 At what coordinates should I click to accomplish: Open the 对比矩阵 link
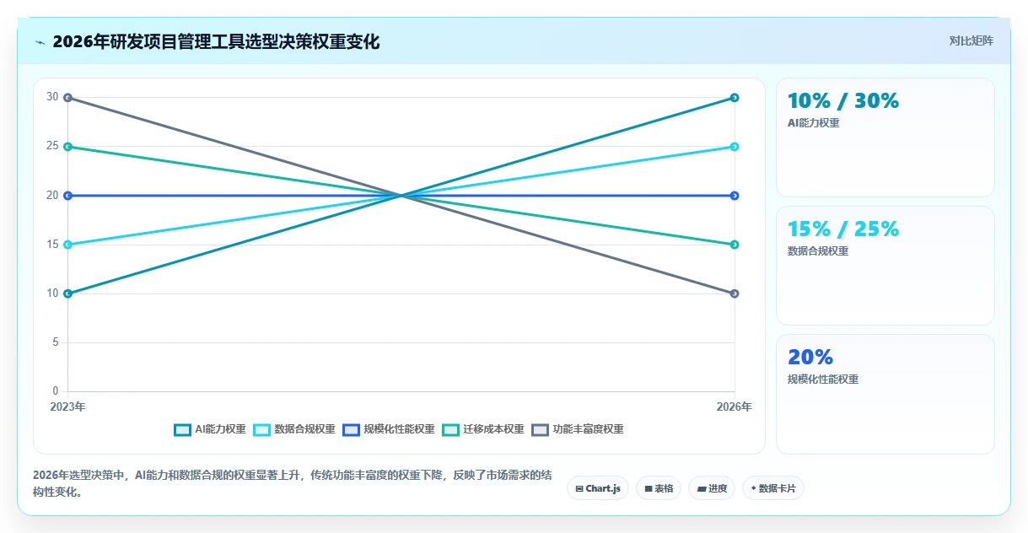pos(971,40)
